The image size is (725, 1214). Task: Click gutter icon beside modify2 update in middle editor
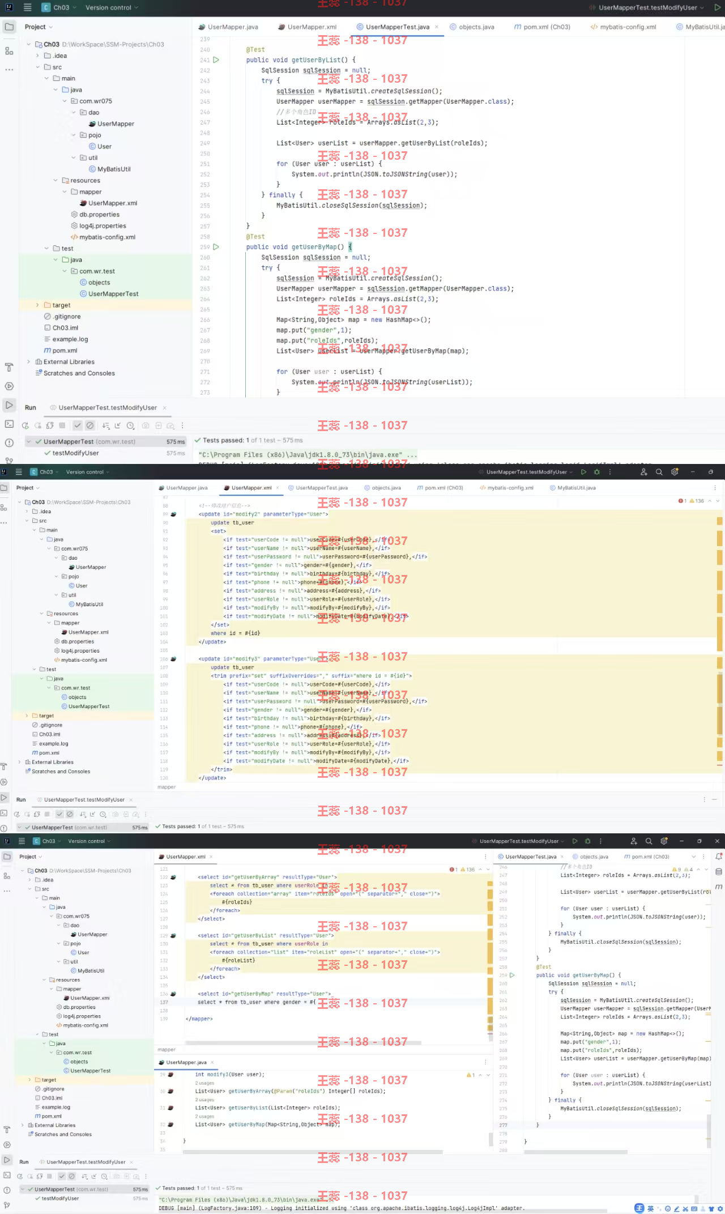[x=173, y=514]
